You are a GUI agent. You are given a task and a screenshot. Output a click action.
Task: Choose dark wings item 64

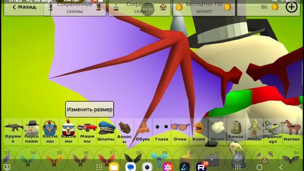(291, 160)
